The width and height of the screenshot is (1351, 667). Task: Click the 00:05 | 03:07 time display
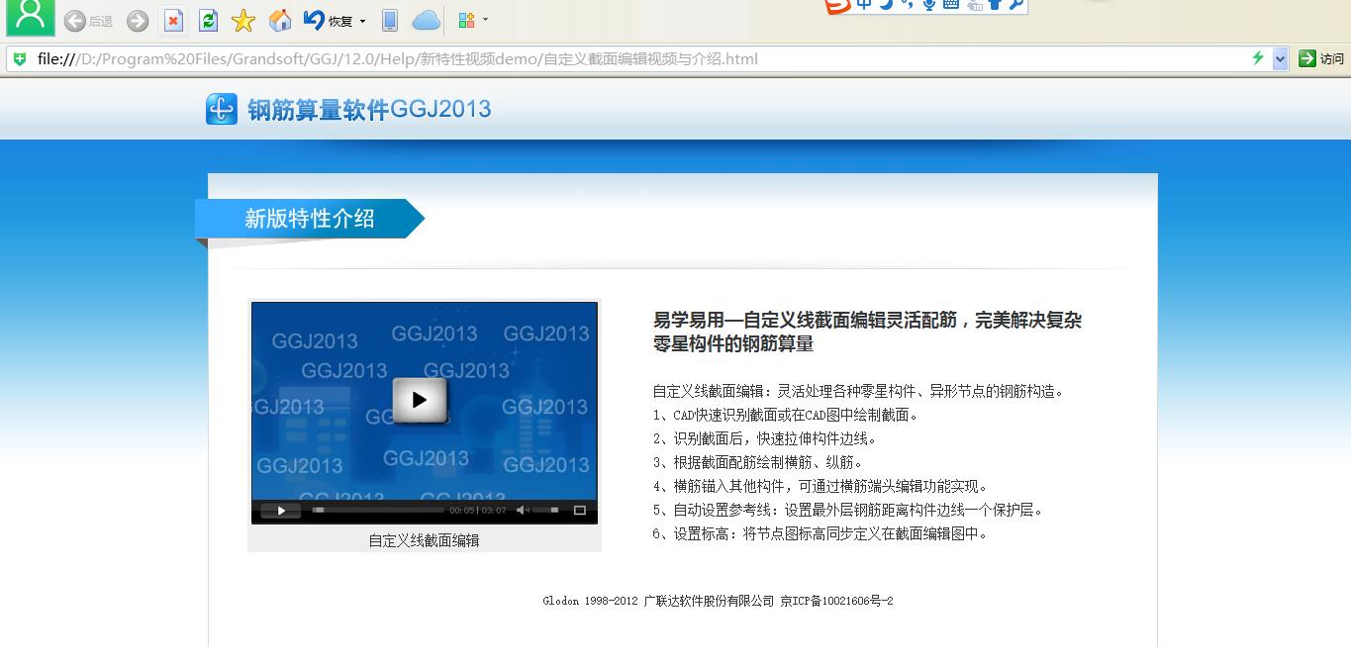pos(478,511)
